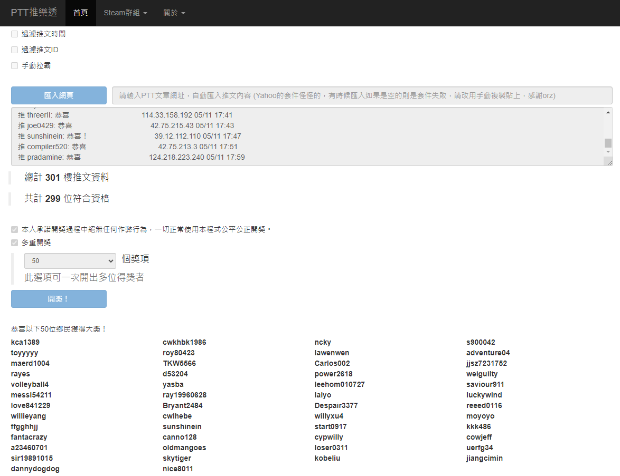Click the 恭喜以下50位鄉民獲得大獎 heading
Image resolution: width=620 pixels, height=476 pixels.
tap(59, 329)
